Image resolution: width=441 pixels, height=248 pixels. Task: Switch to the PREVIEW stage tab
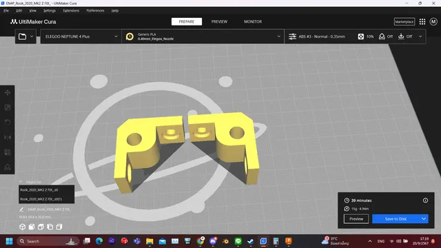[219, 21]
